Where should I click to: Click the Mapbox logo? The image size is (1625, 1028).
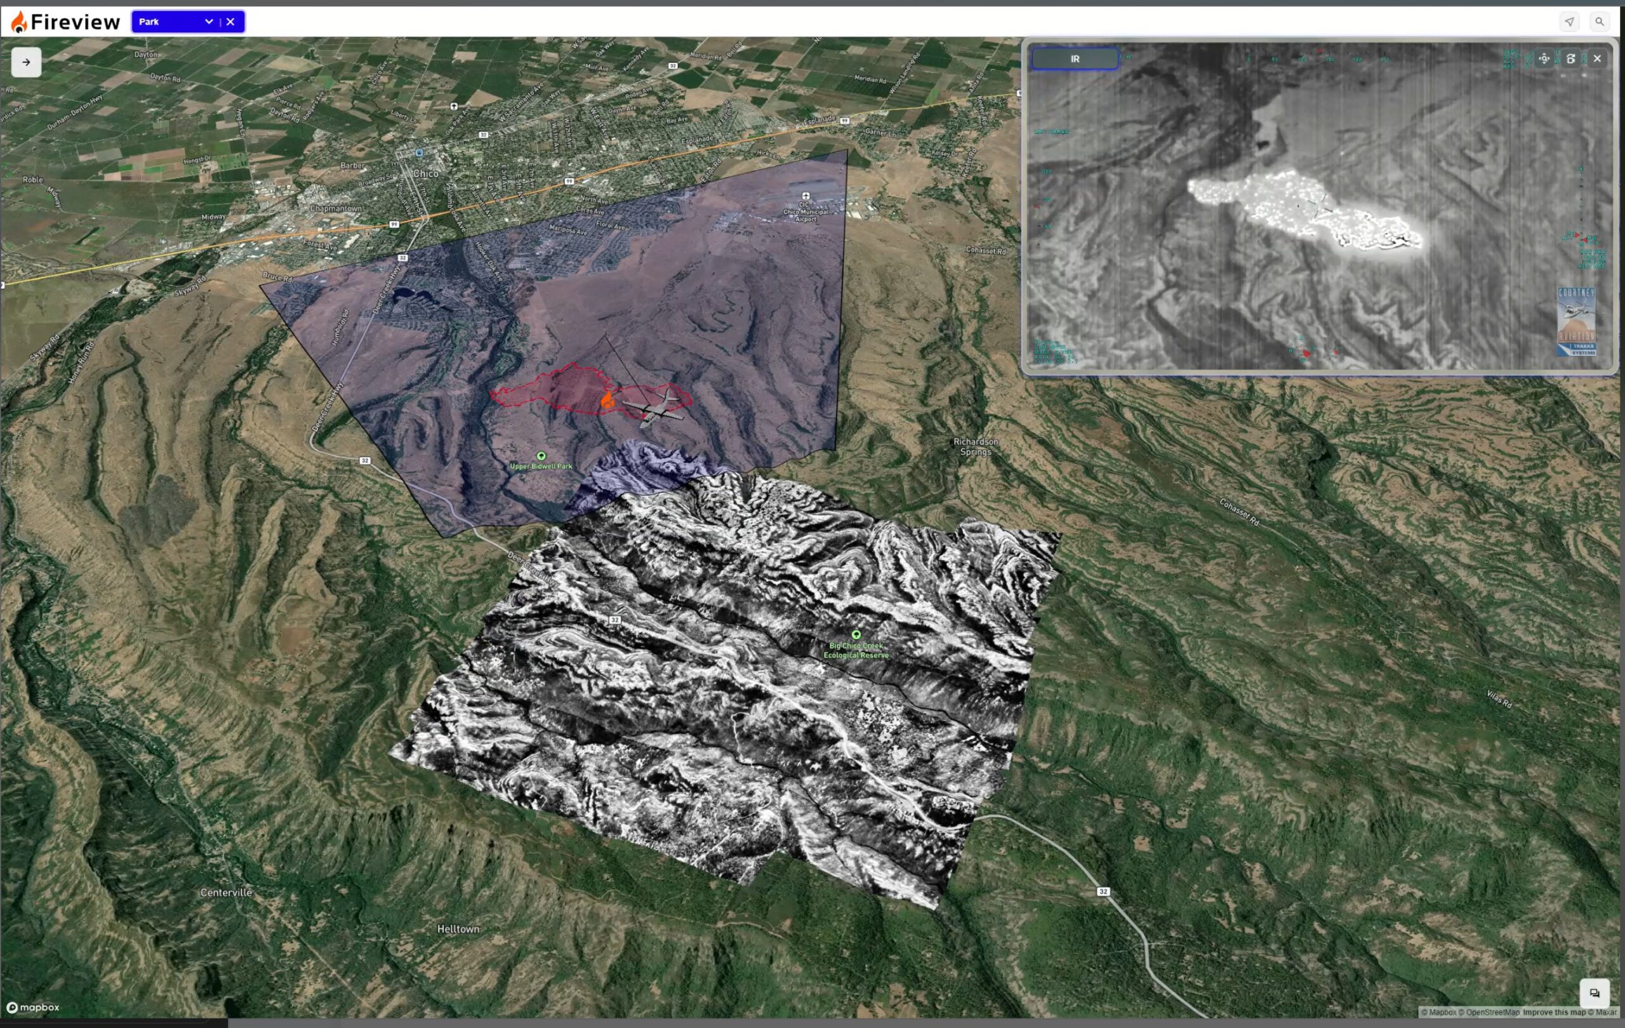(32, 1007)
